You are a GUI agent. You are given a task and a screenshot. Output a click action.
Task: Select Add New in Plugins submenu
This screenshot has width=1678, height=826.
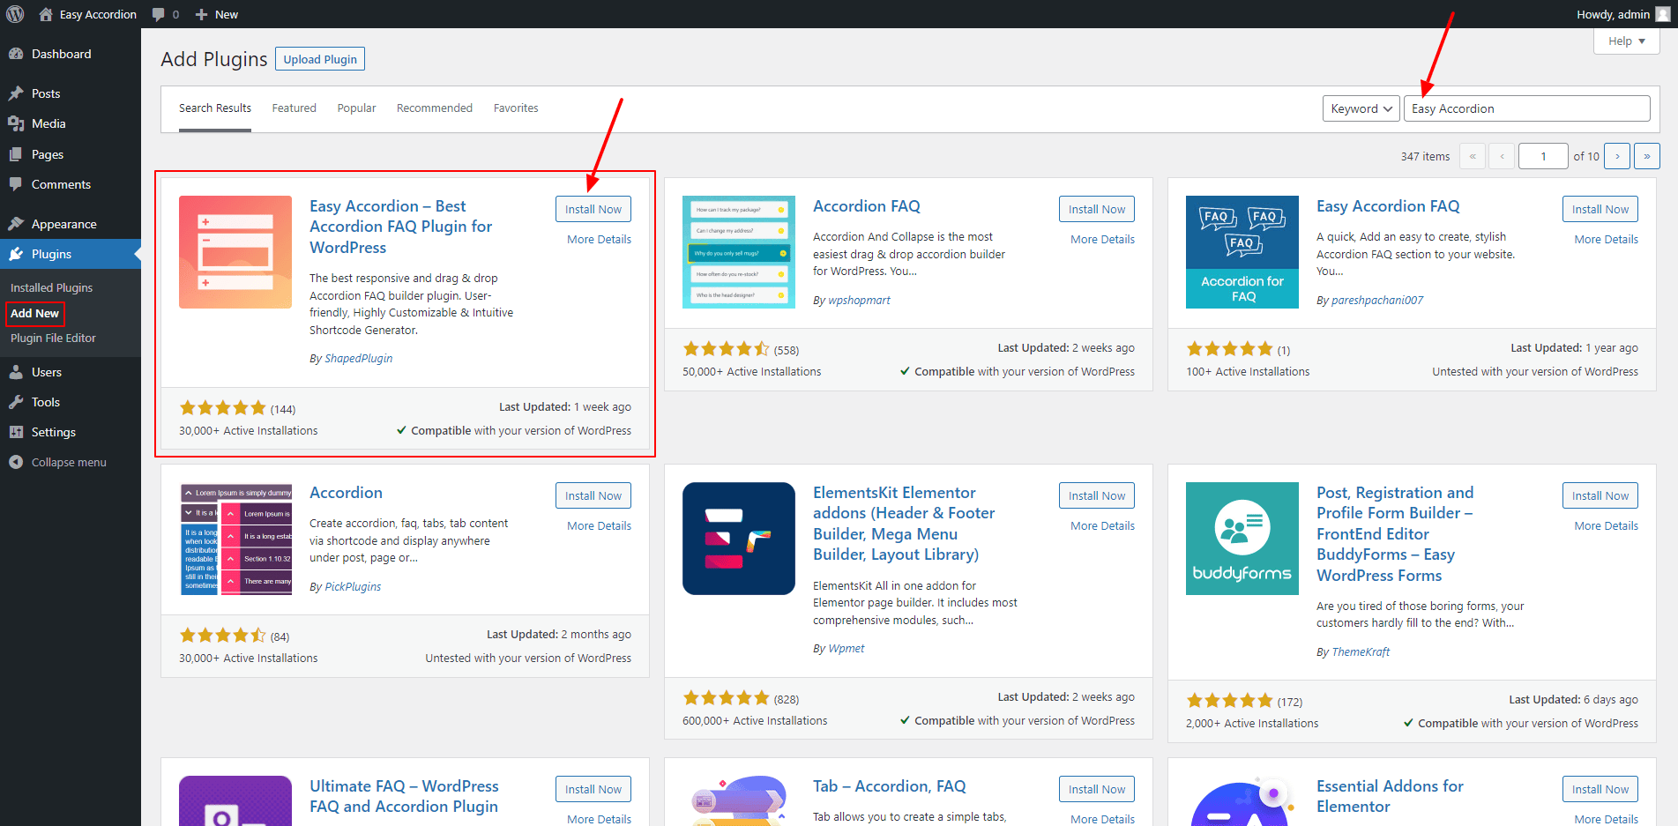coord(34,313)
